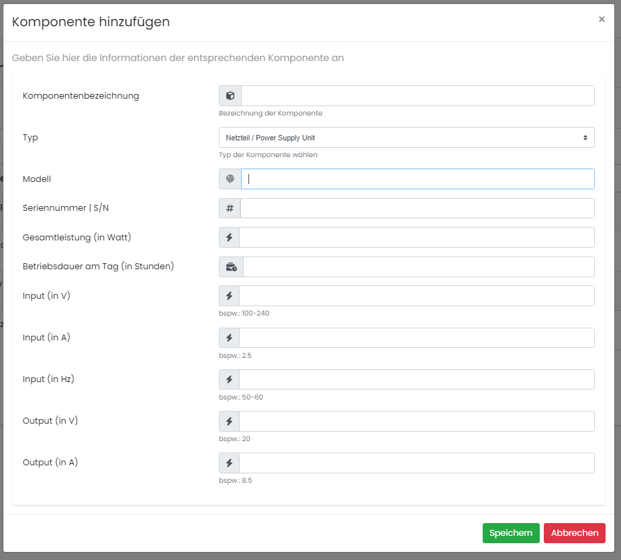
Task: Click the bolt icon beside Output (in V)
Action: [229, 422]
